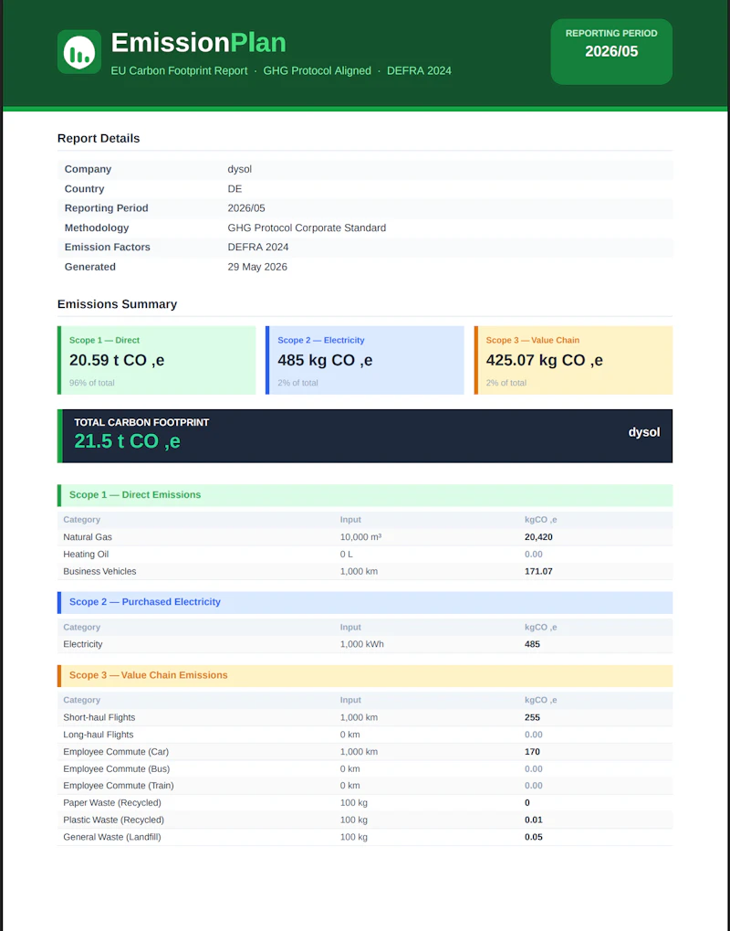This screenshot has width=730, height=931.
Task: Click the 'GHG Protocol Aligned' subtitle text
Action: 318,70
